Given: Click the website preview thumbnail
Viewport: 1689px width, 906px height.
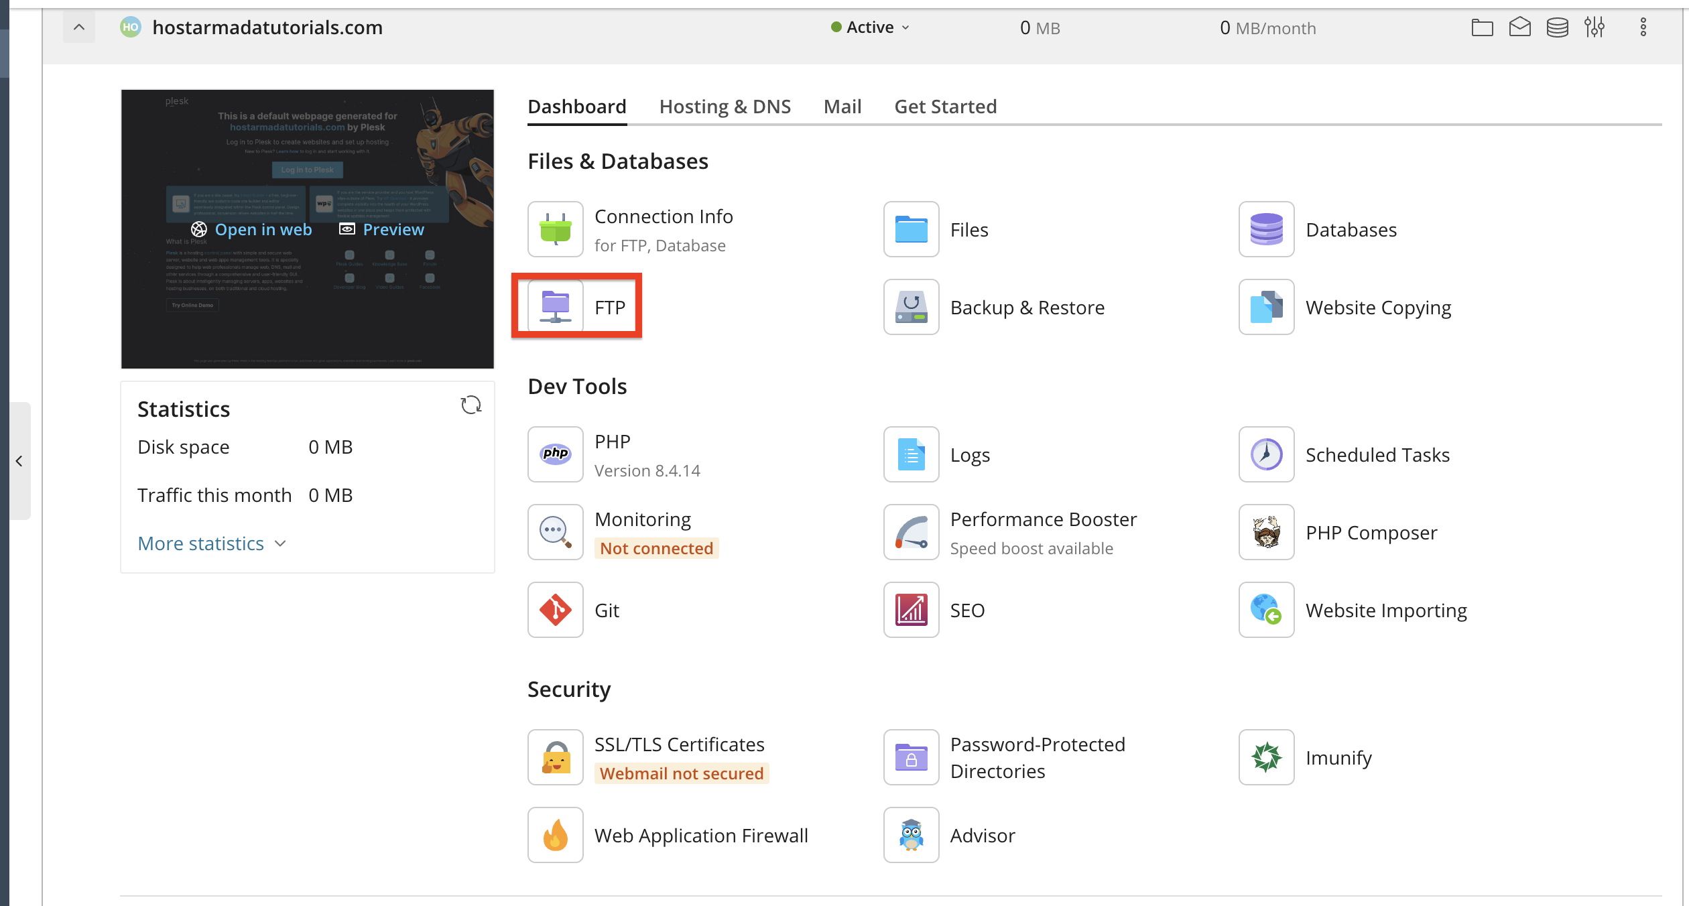Looking at the screenshot, I should (x=308, y=229).
